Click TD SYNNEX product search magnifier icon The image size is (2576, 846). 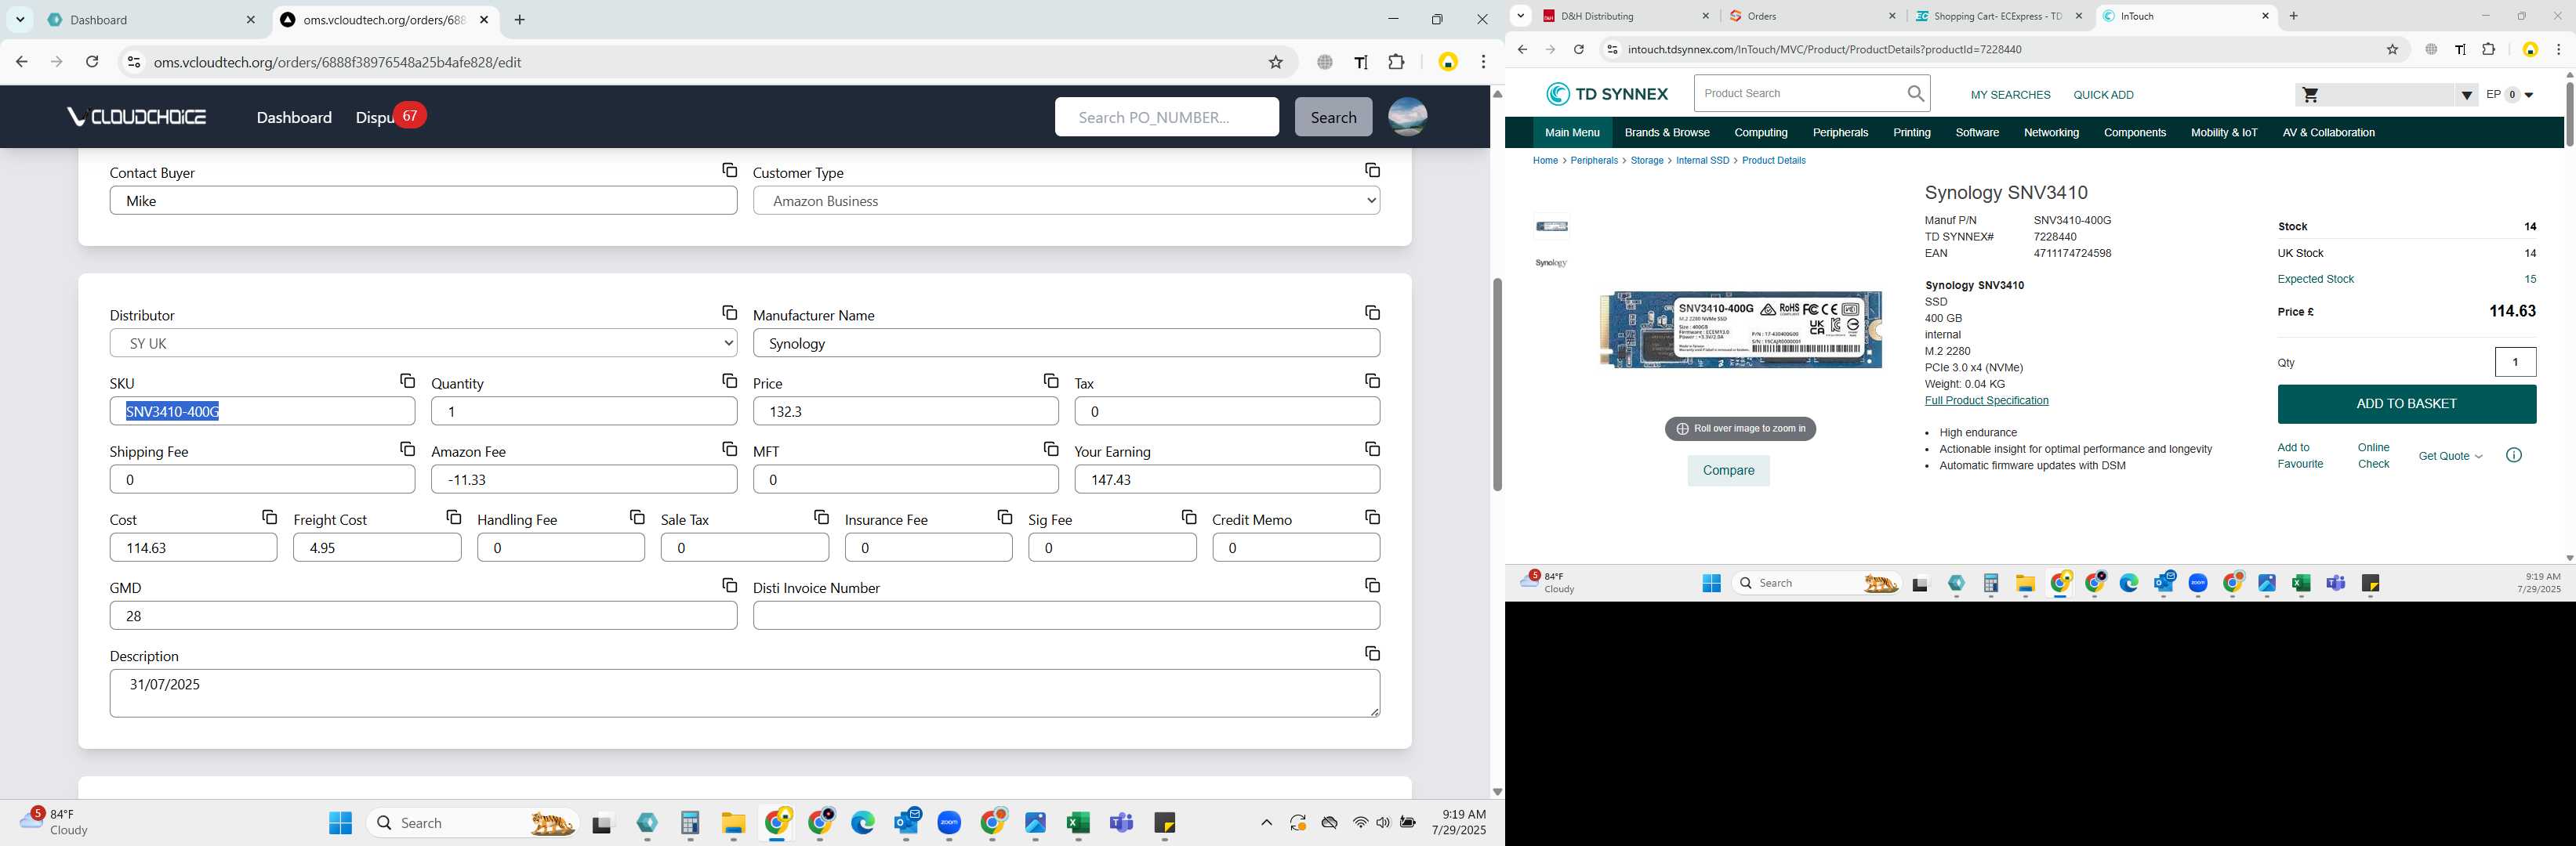coord(1915,94)
